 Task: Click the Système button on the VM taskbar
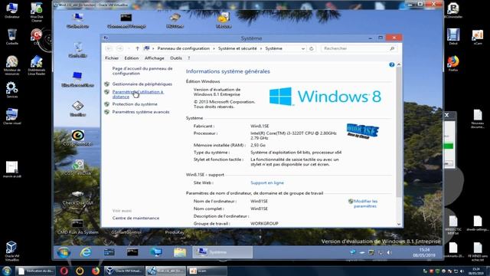tap(222, 252)
